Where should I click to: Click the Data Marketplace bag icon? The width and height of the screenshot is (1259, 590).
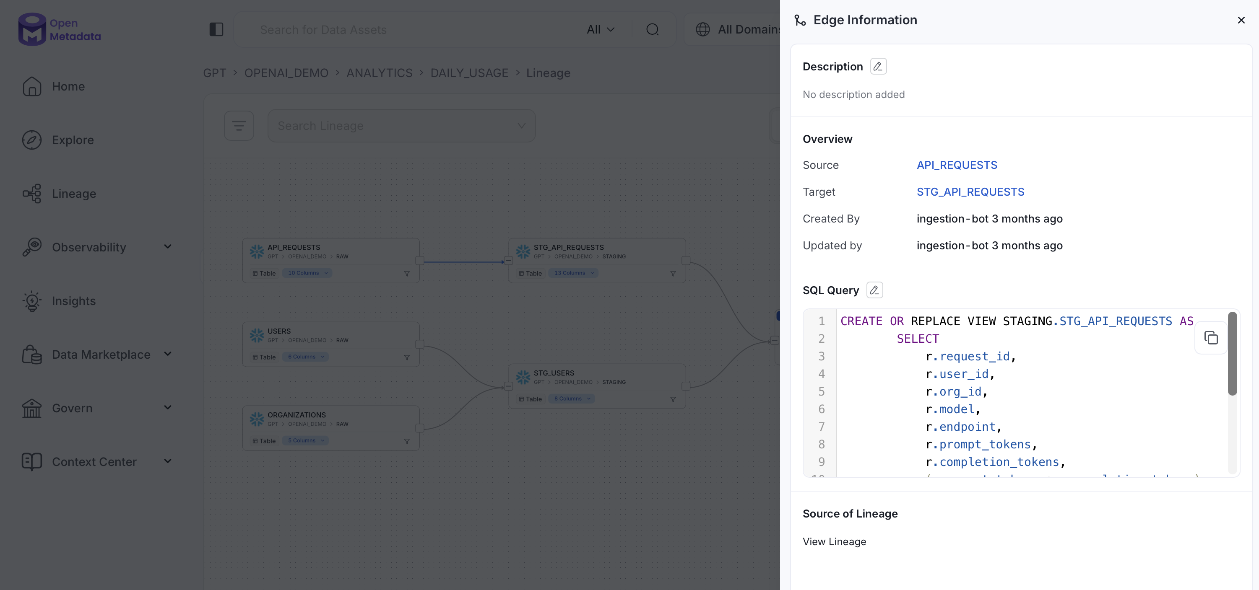point(32,355)
